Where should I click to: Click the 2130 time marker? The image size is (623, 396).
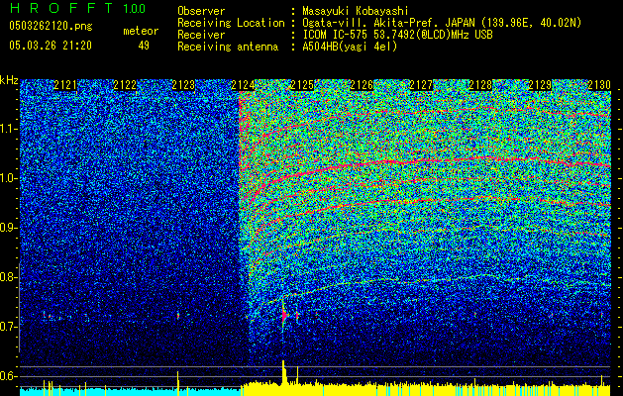599,85
